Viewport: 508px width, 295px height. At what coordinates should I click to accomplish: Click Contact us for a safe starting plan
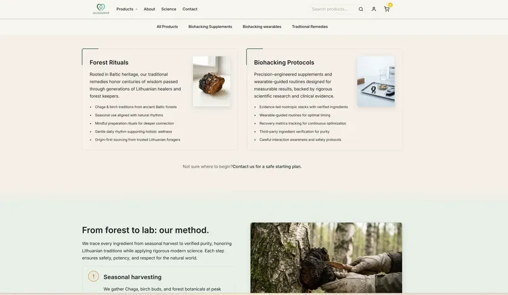pyautogui.click(x=267, y=166)
